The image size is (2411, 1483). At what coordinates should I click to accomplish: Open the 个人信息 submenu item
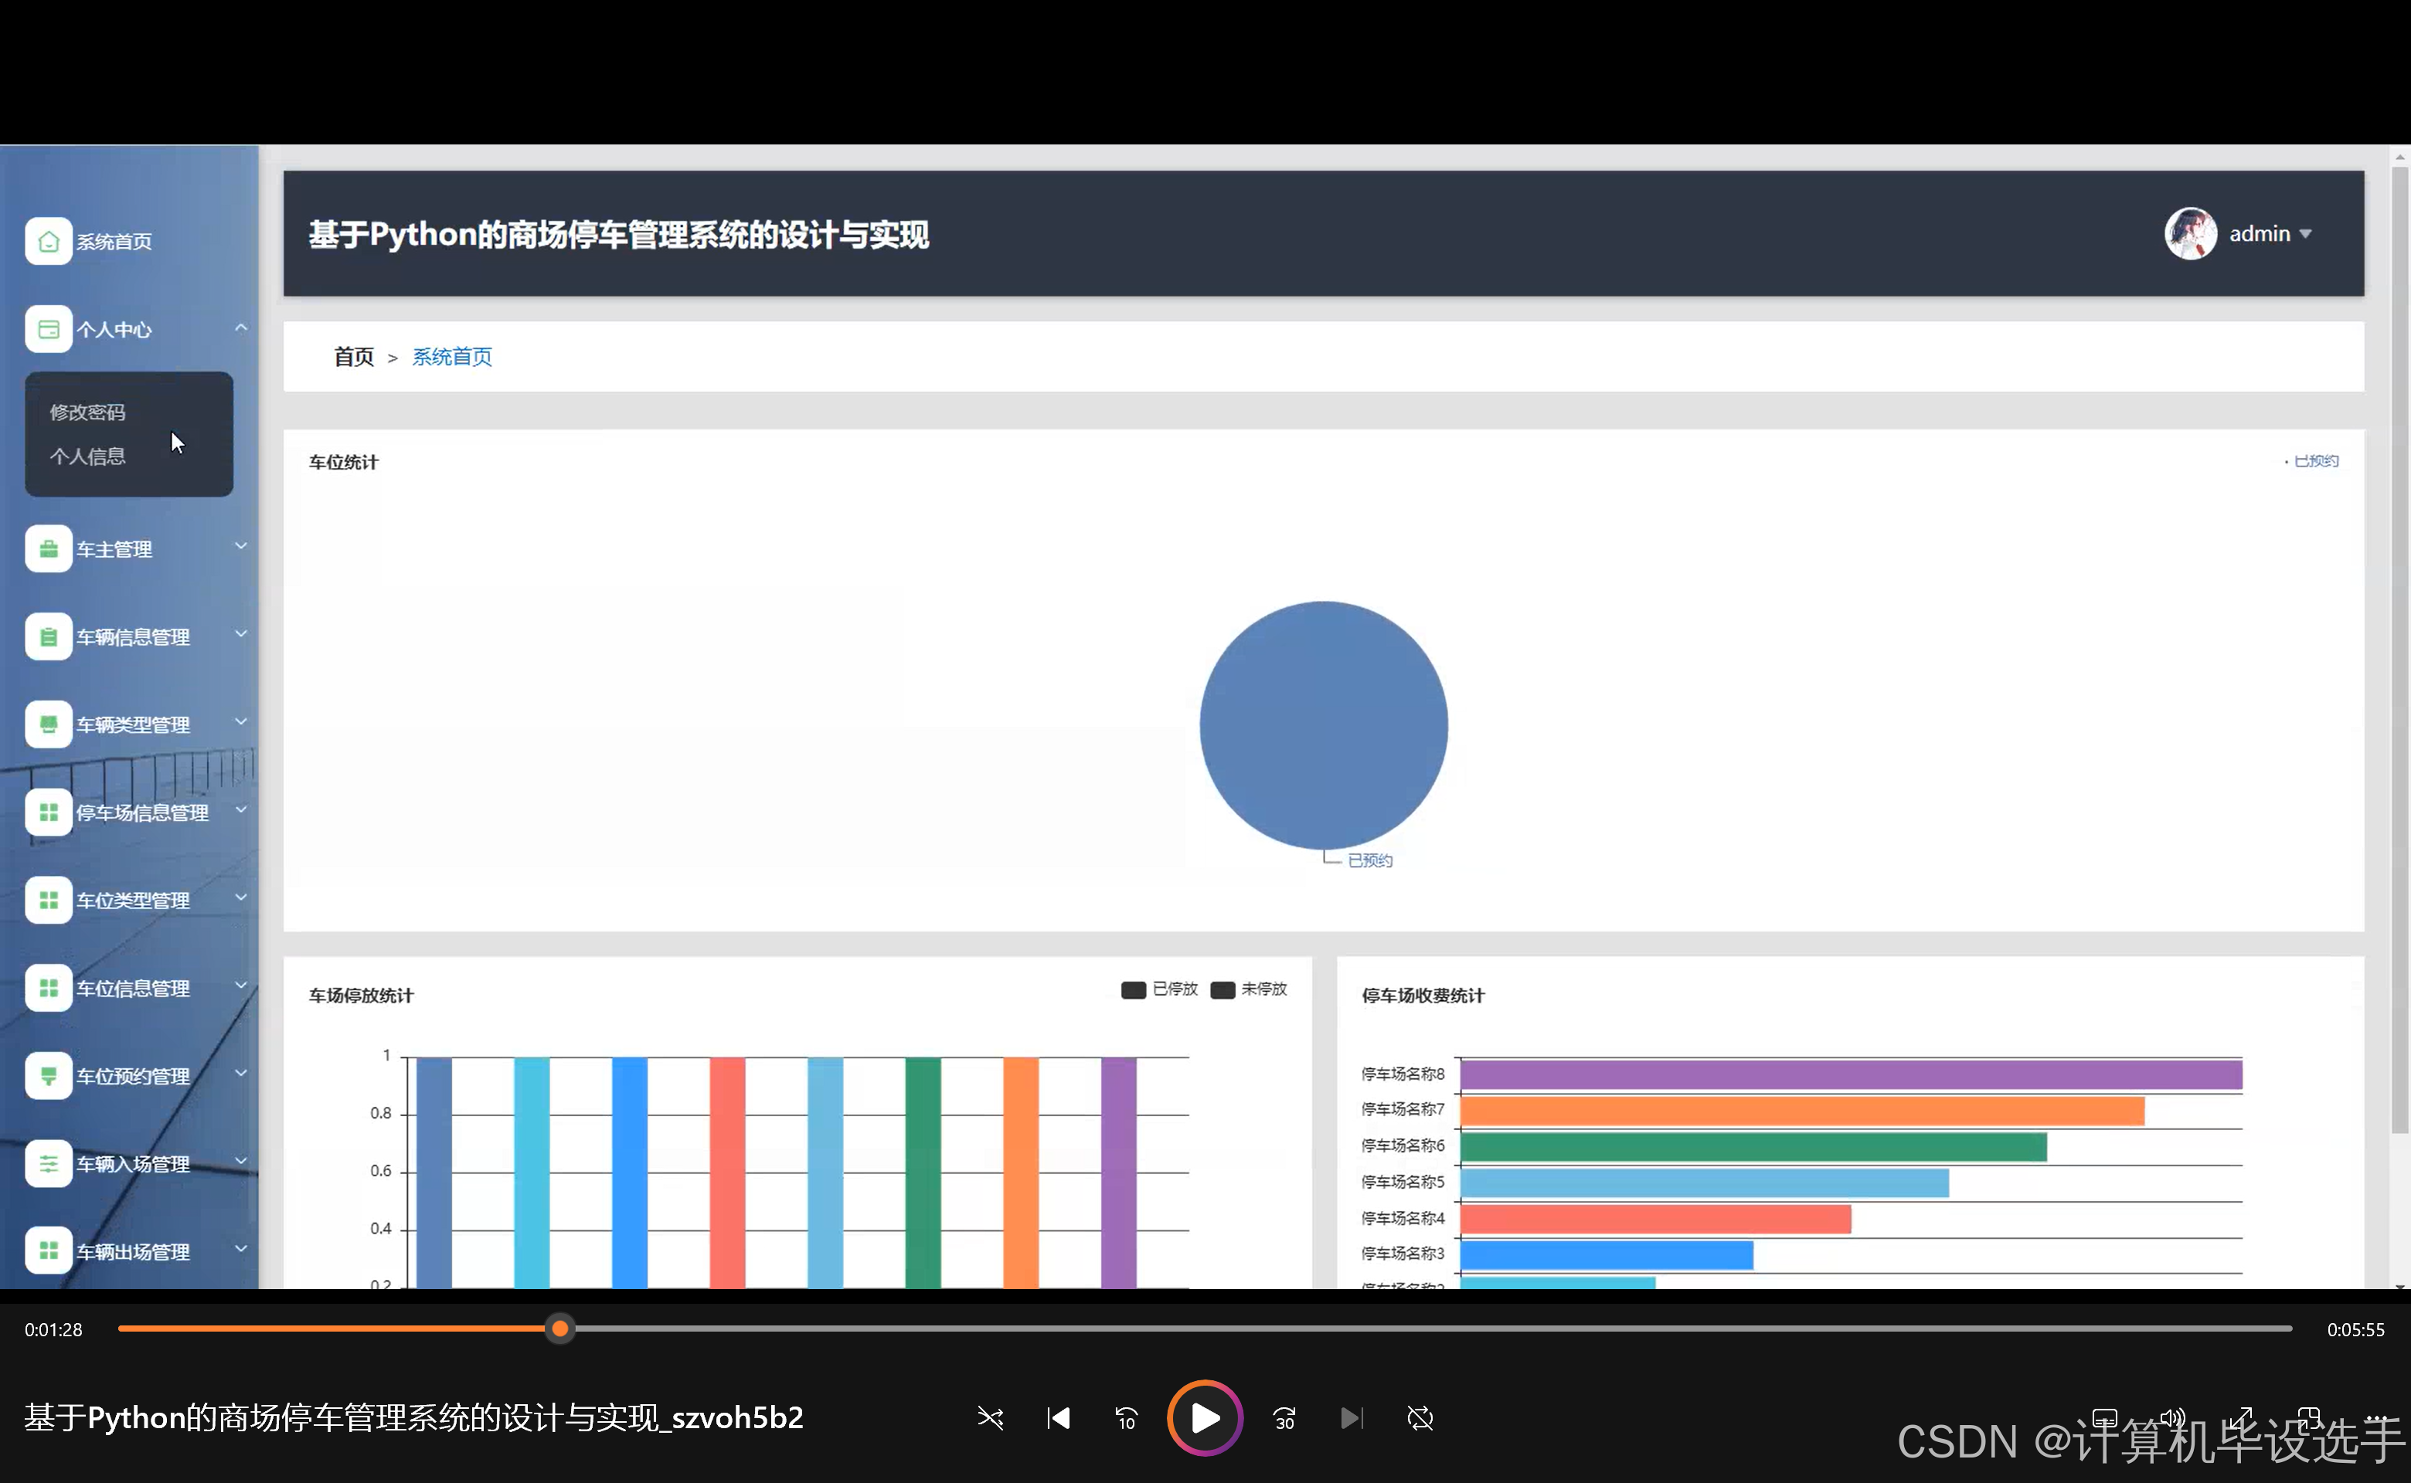[x=87, y=457]
